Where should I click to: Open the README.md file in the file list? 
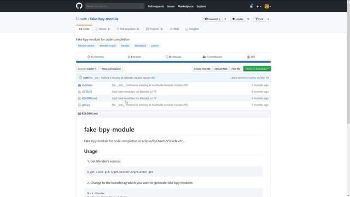[90, 99]
